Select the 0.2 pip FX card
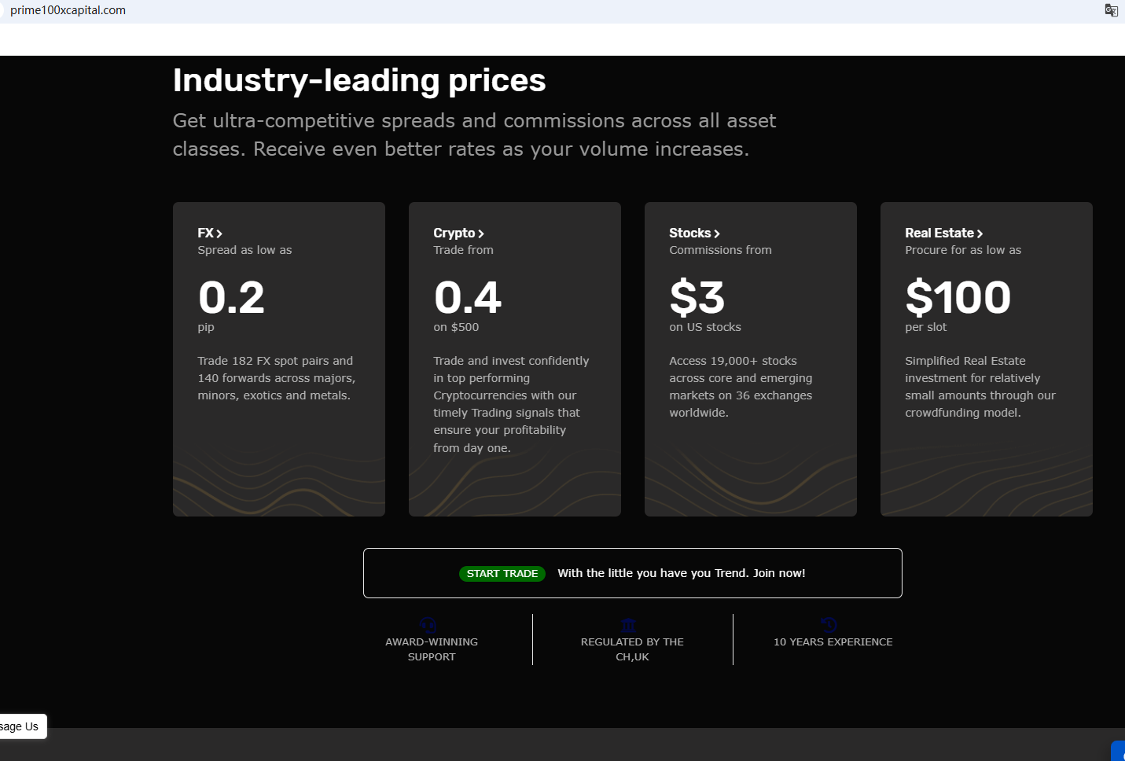The height and width of the screenshot is (761, 1125). tap(278, 358)
